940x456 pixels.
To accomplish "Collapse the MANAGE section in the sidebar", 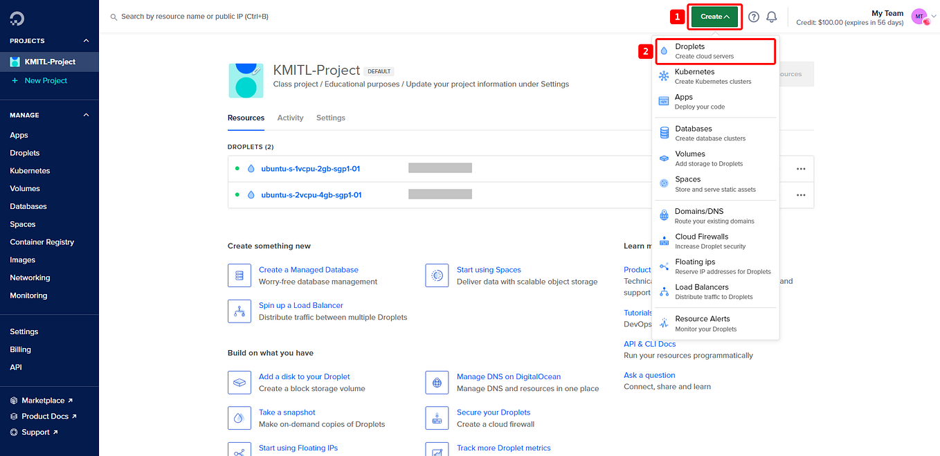I will [x=87, y=115].
